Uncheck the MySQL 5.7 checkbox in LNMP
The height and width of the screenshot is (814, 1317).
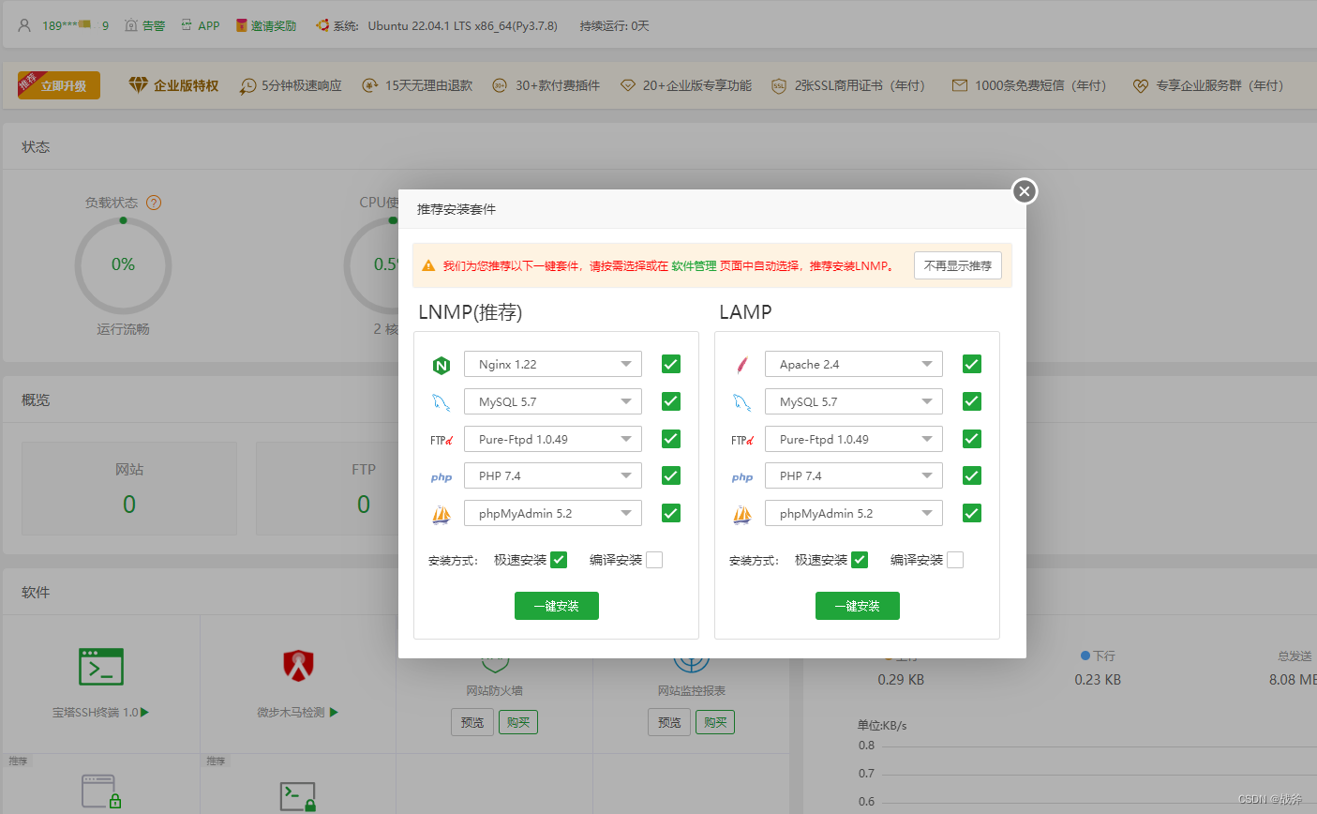[671, 401]
